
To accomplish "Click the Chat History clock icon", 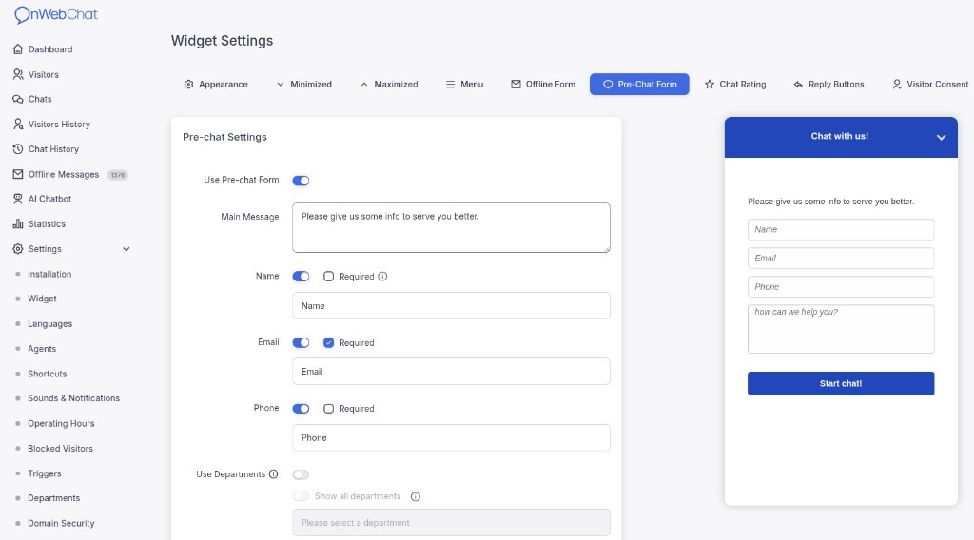I will coord(18,149).
